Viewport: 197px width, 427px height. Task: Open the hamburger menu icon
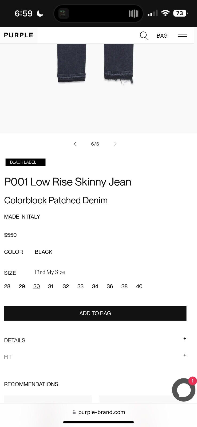pyautogui.click(x=182, y=35)
